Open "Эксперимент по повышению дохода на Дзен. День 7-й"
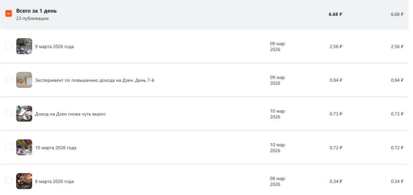This screenshot has width=413, height=195. tap(95, 80)
